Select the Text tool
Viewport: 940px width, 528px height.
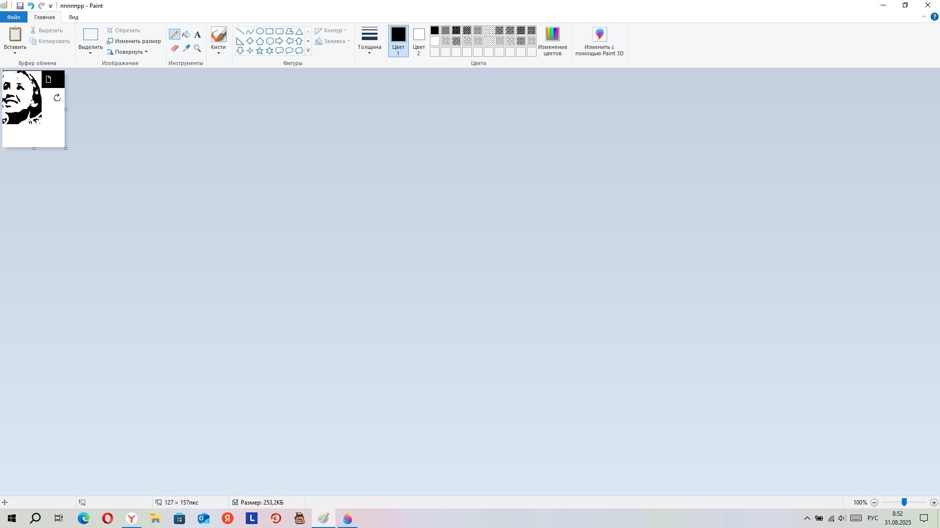pos(197,34)
